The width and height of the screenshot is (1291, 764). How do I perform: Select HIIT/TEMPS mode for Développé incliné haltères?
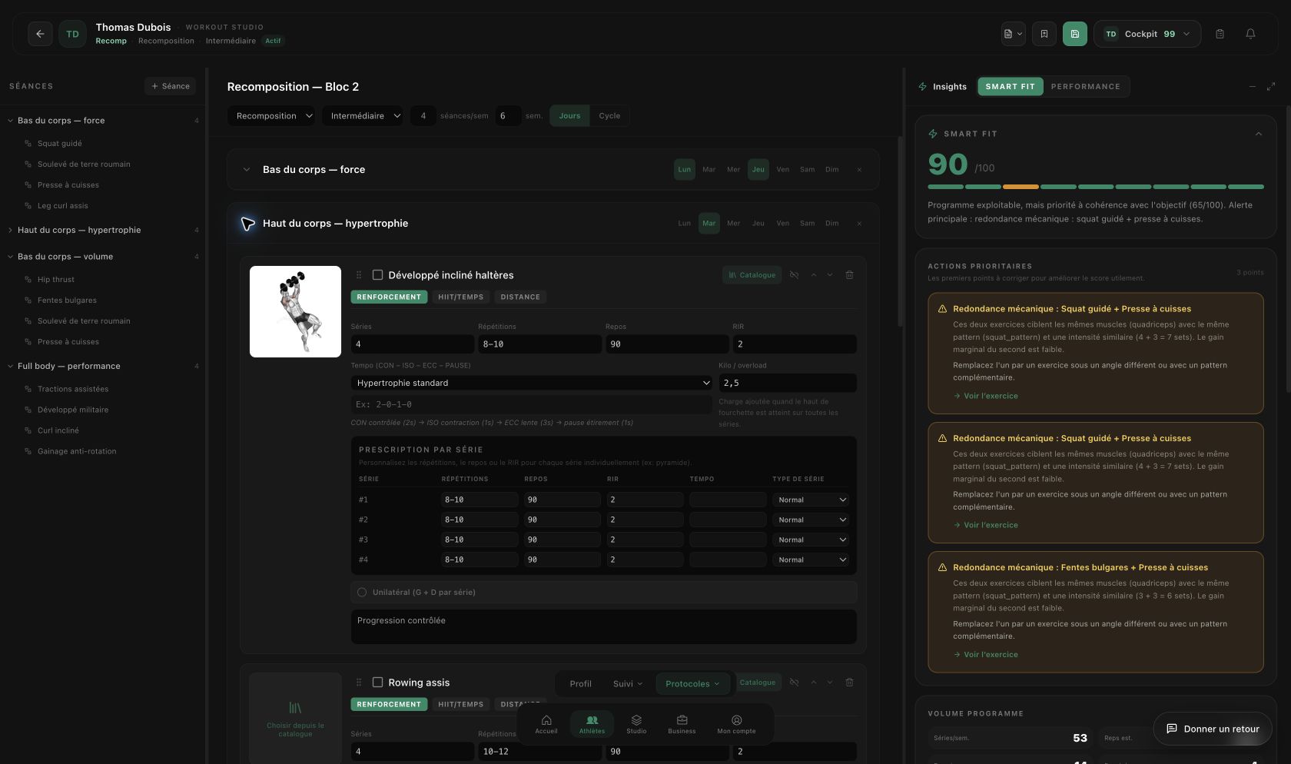460,297
